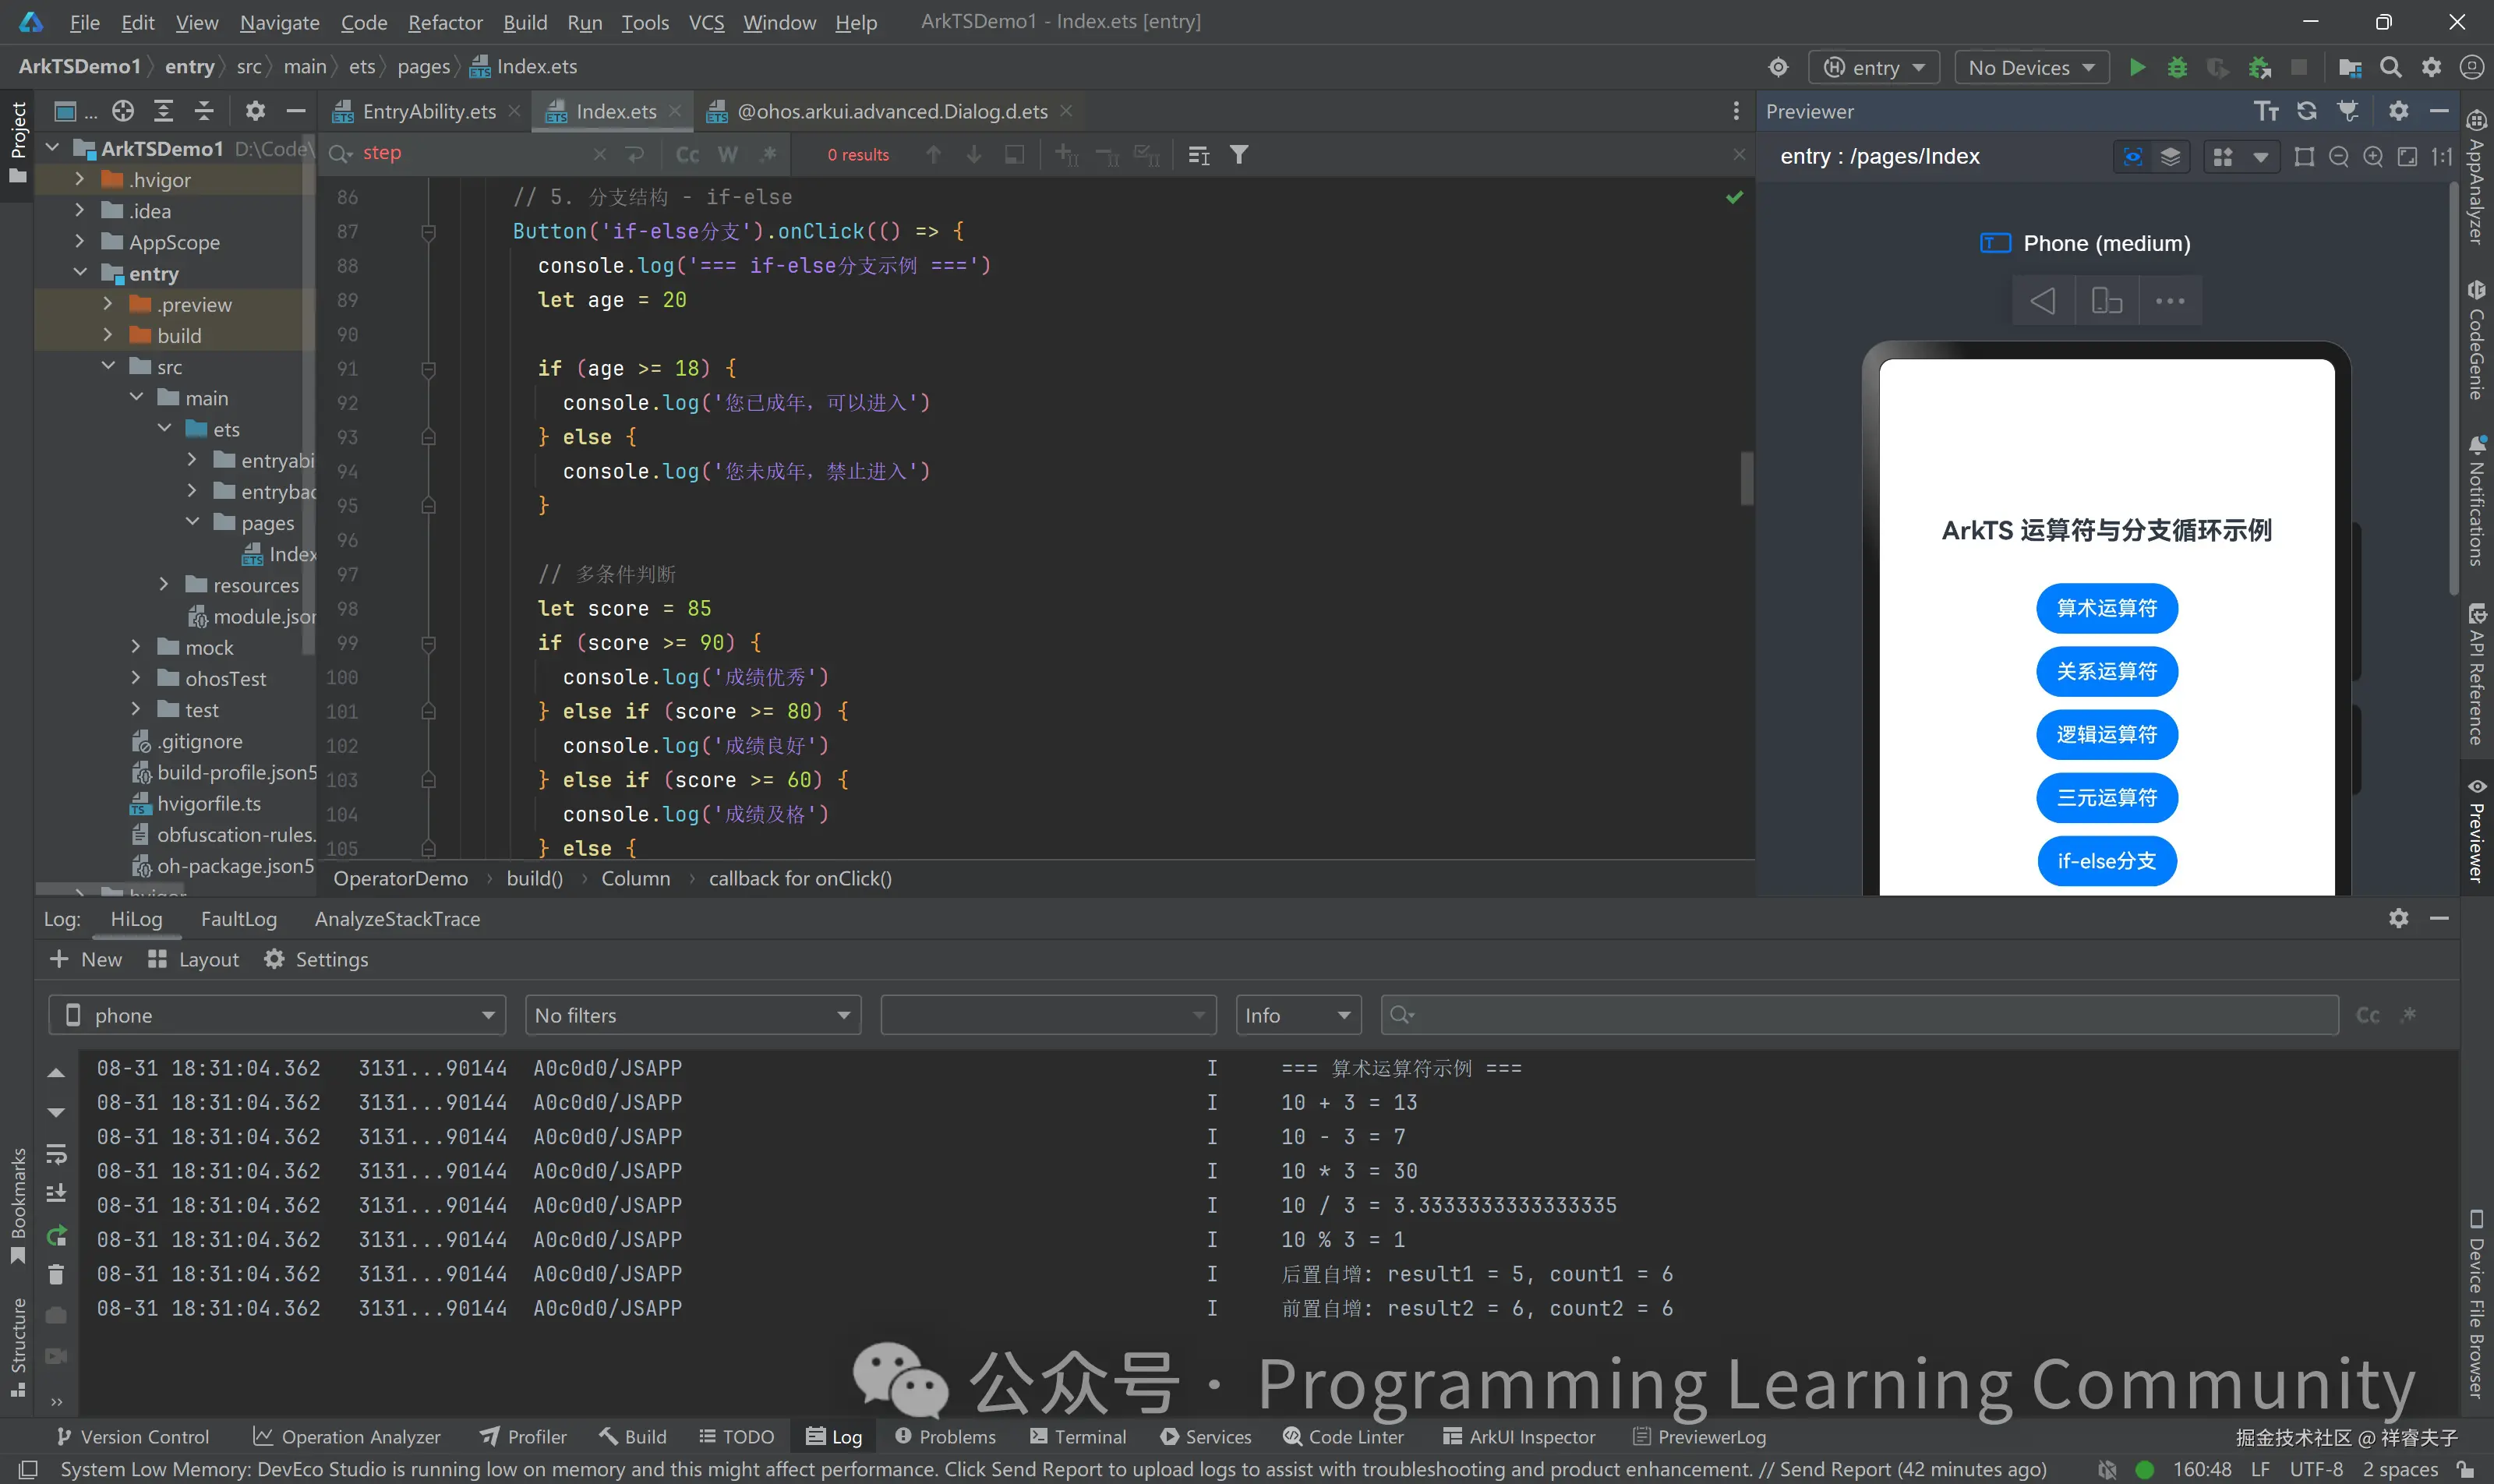Click the log search input field
2494x1484 pixels.
click(x=1860, y=1015)
